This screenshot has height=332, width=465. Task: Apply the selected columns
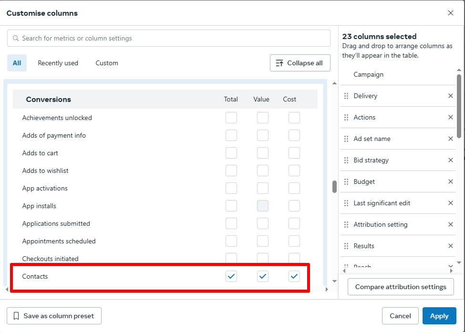point(439,316)
